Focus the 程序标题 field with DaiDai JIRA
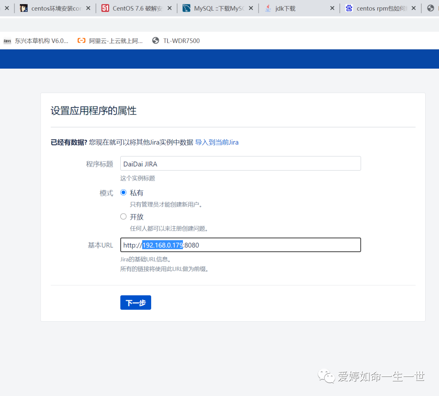 (241, 164)
